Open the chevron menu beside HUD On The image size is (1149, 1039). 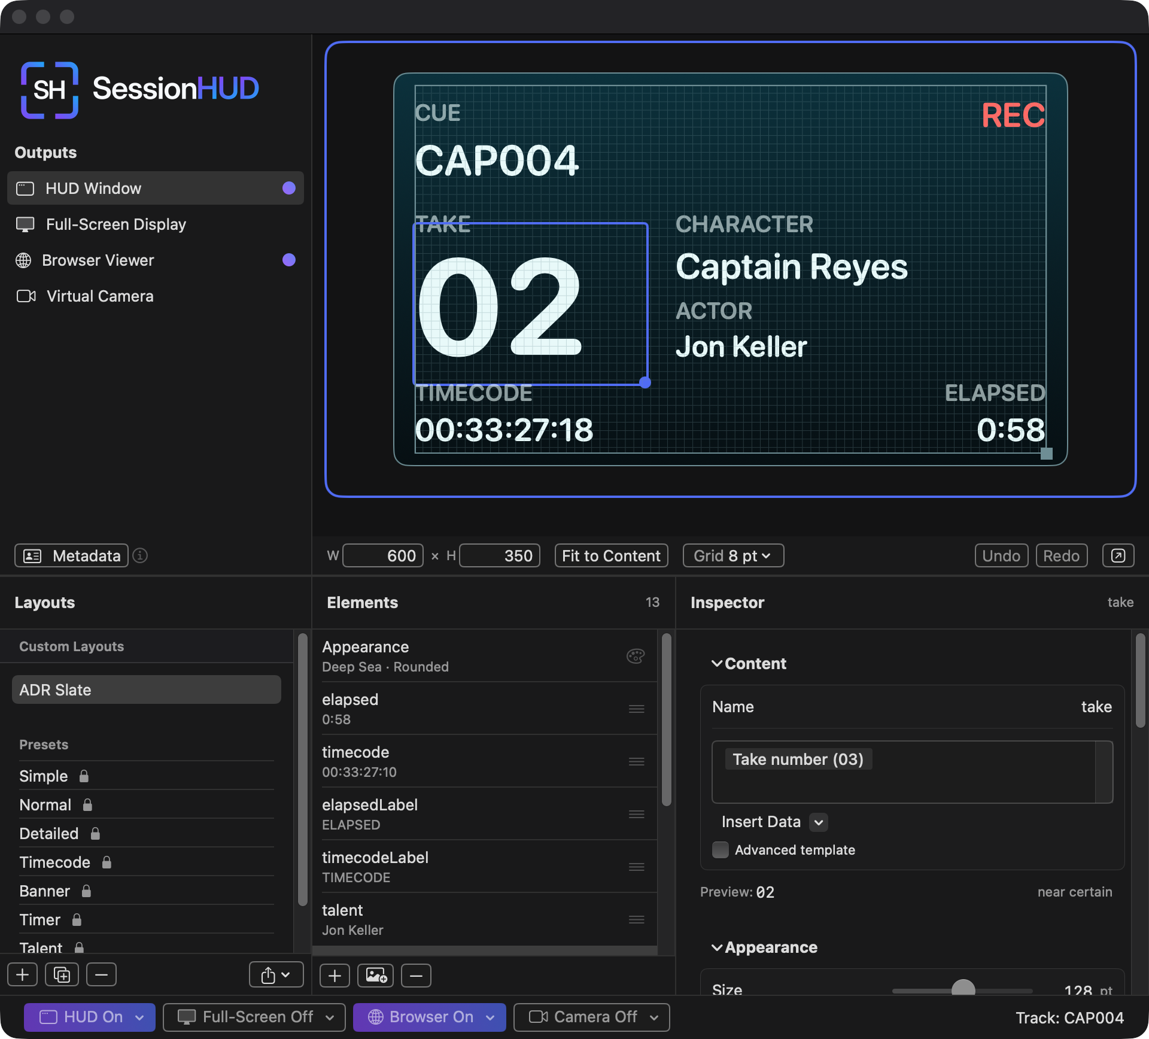[x=139, y=1017]
